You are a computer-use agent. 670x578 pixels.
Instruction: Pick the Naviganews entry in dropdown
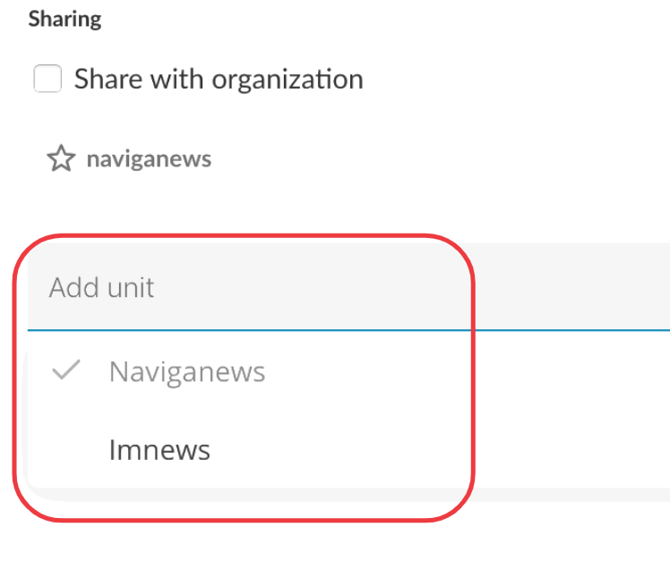[186, 371]
